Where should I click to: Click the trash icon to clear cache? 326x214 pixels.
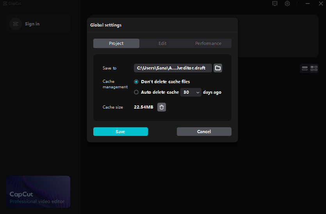pos(162,107)
